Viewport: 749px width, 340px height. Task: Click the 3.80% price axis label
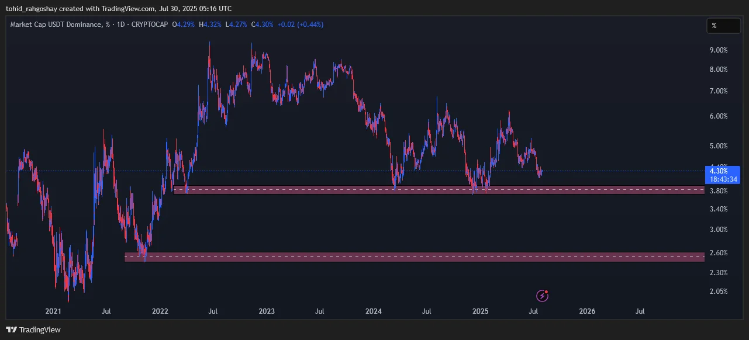718,191
